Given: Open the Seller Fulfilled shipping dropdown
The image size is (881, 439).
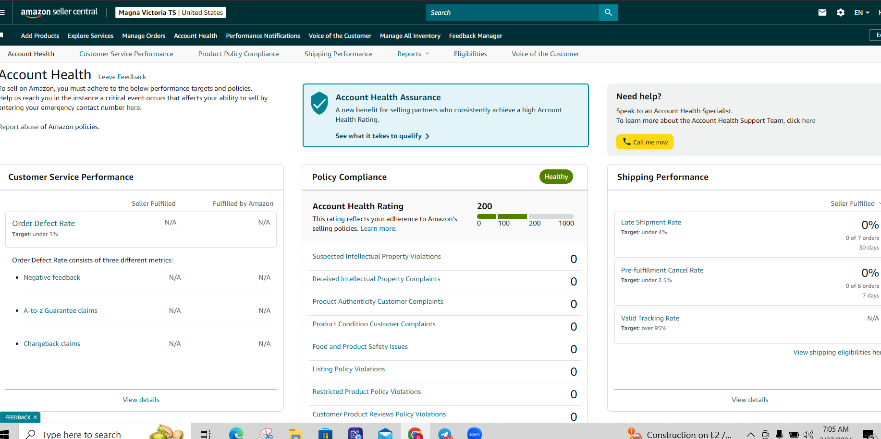Looking at the screenshot, I should click(x=856, y=203).
